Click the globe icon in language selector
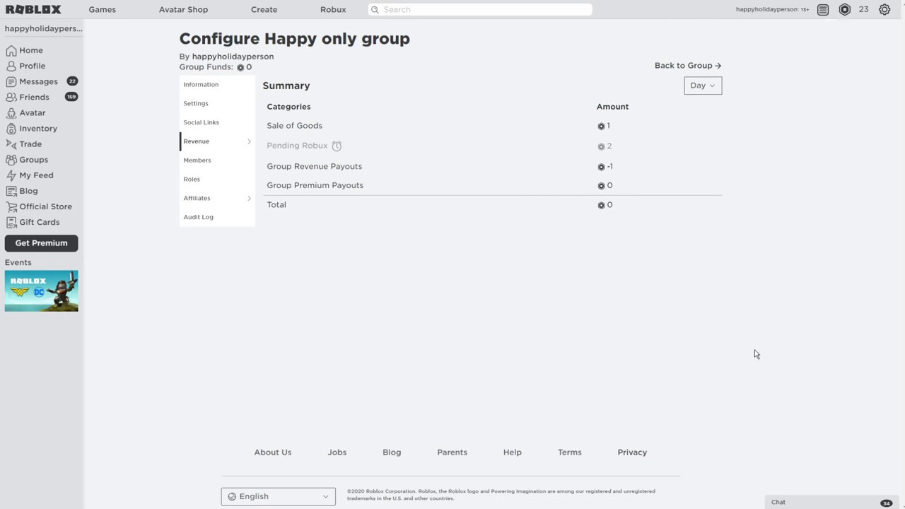This screenshot has width=905, height=509. (232, 496)
